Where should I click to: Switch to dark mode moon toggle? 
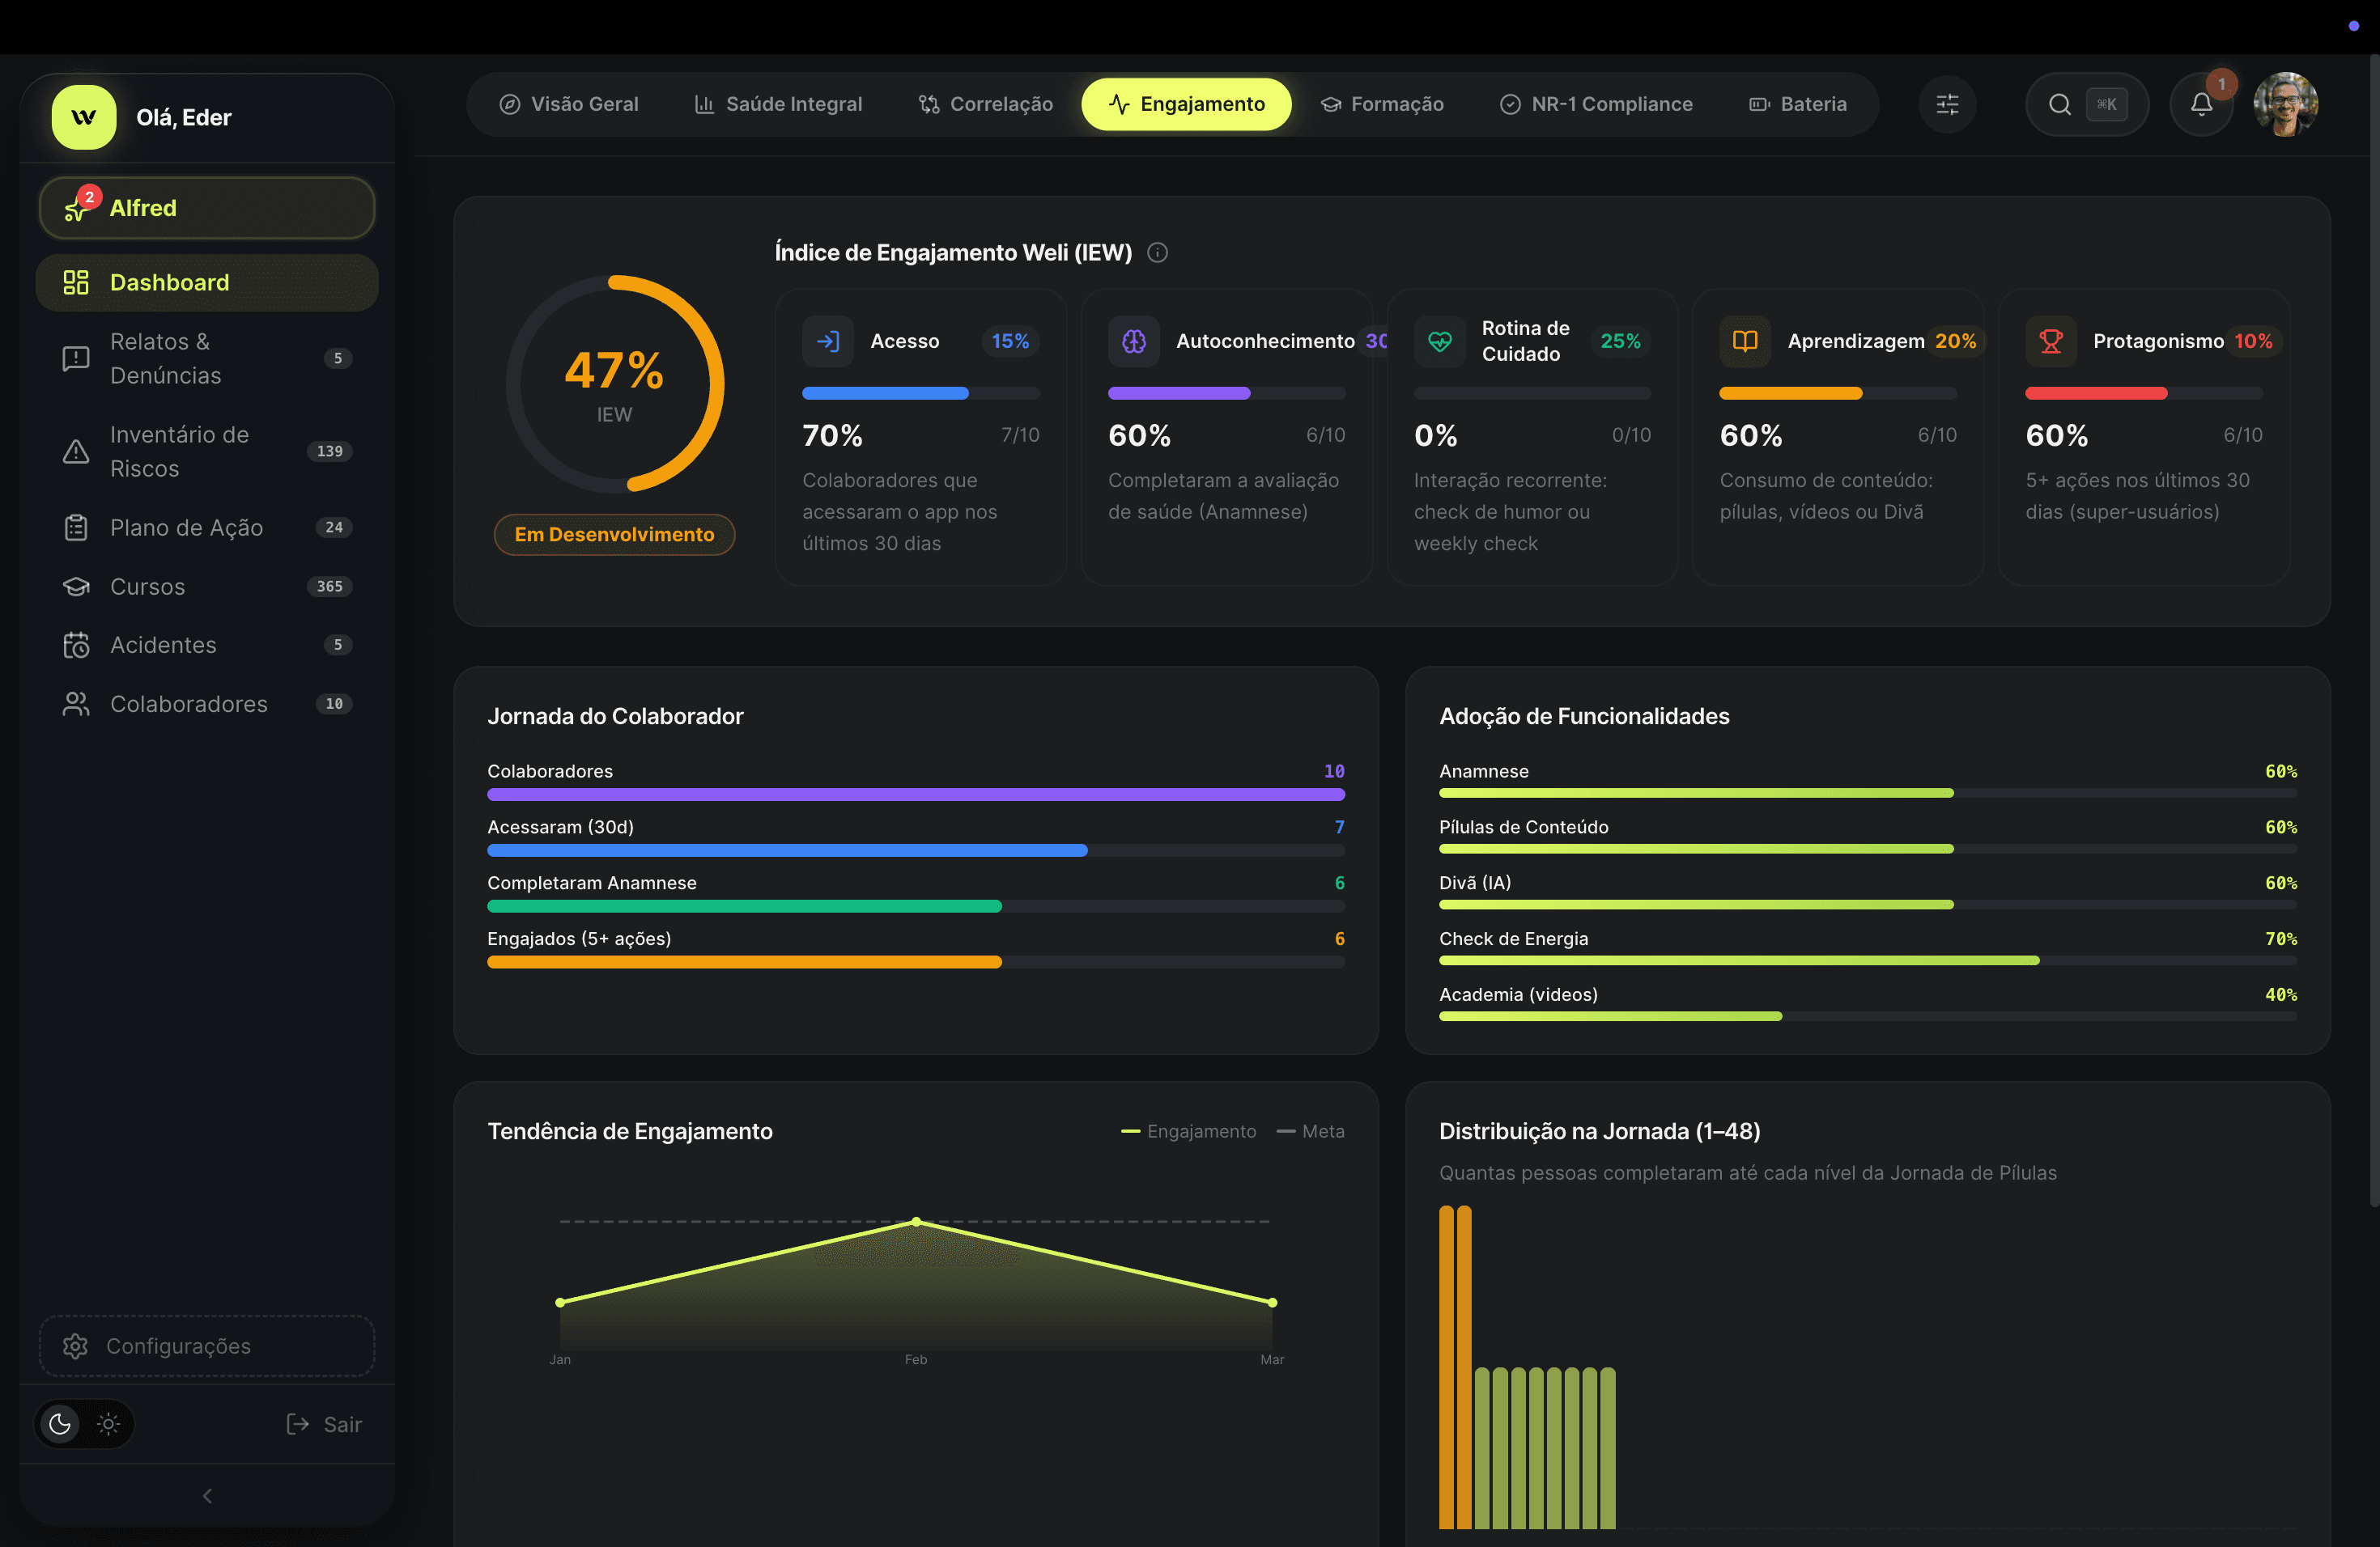(60, 1423)
